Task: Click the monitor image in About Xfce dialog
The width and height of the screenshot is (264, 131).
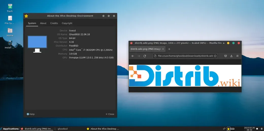Action: (37, 44)
